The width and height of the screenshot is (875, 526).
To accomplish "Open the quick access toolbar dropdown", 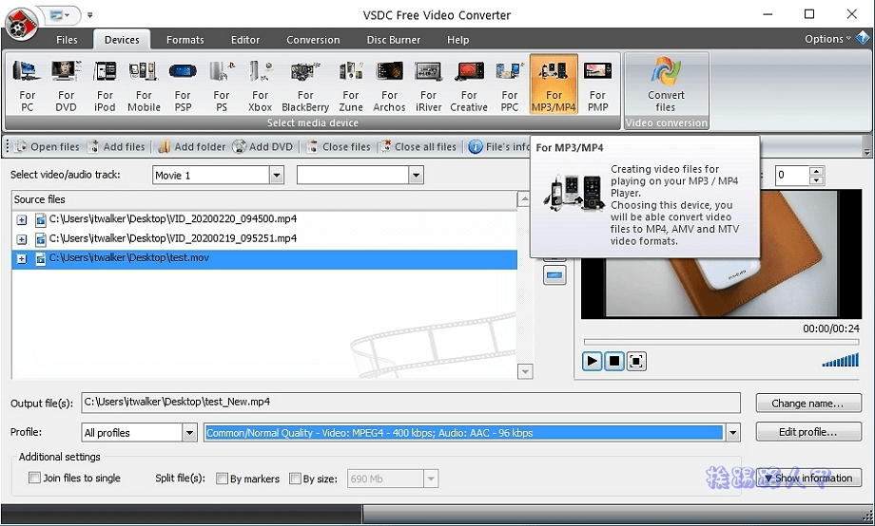I will pos(89,15).
